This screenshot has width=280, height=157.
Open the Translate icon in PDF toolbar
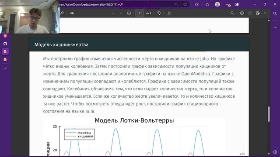(x=72, y=13)
